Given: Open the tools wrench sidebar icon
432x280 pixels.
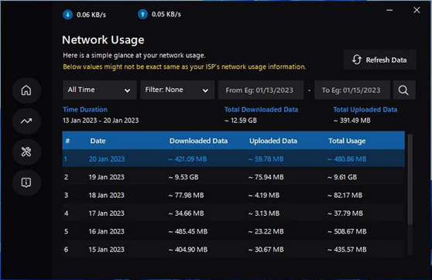Looking at the screenshot, I should coord(26,152).
